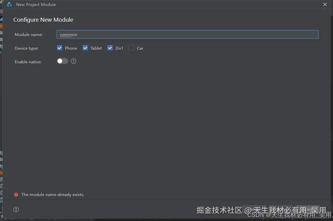This screenshot has width=333, height=221.
Task: Enable the native toggle switch
Action: (62, 61)
